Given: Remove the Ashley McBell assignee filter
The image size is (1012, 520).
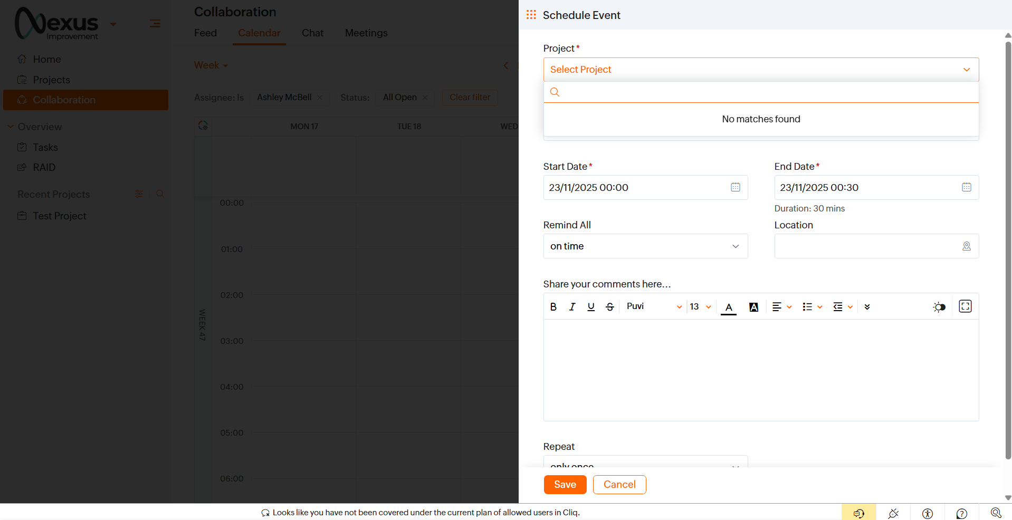Looking at the screenshot, I should click(x=320, y=98).
